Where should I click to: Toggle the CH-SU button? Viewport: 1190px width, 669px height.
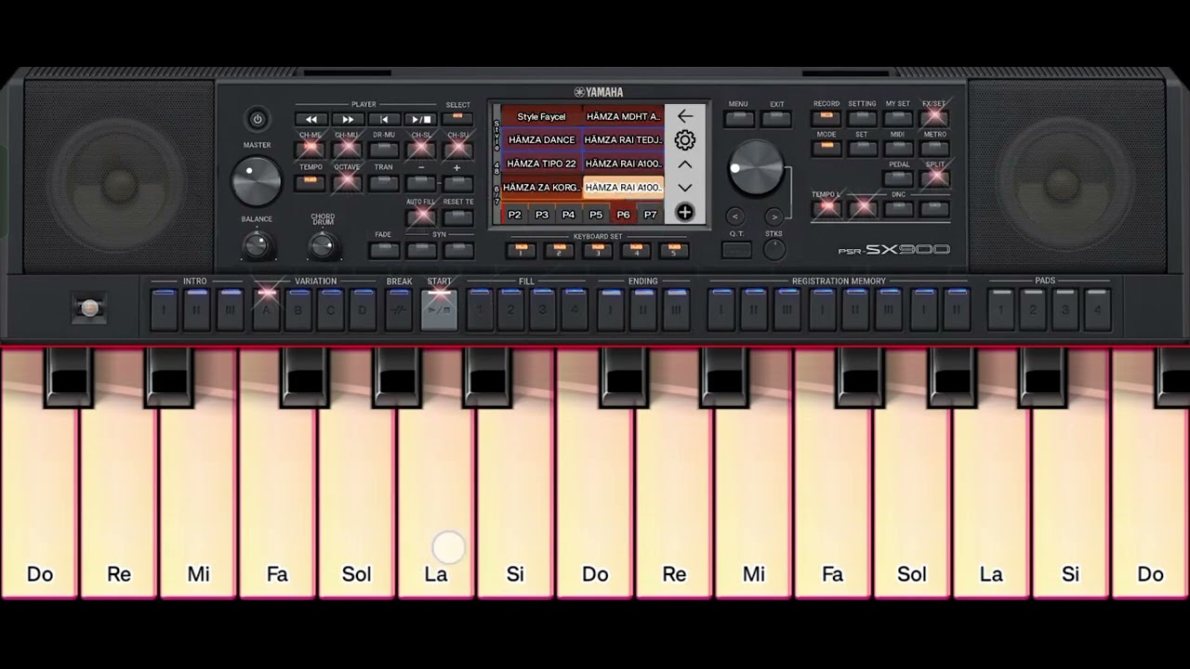[457, 149]
